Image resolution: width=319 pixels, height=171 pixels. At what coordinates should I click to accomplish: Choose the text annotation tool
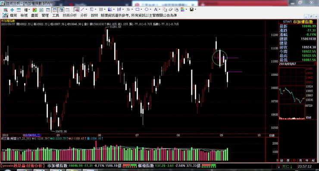[x=156, y=9]
